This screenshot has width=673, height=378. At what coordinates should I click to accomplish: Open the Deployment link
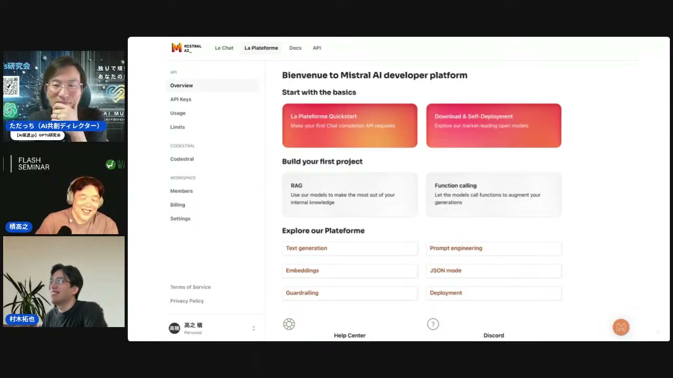pyautogui.click(x=494, y=293)
